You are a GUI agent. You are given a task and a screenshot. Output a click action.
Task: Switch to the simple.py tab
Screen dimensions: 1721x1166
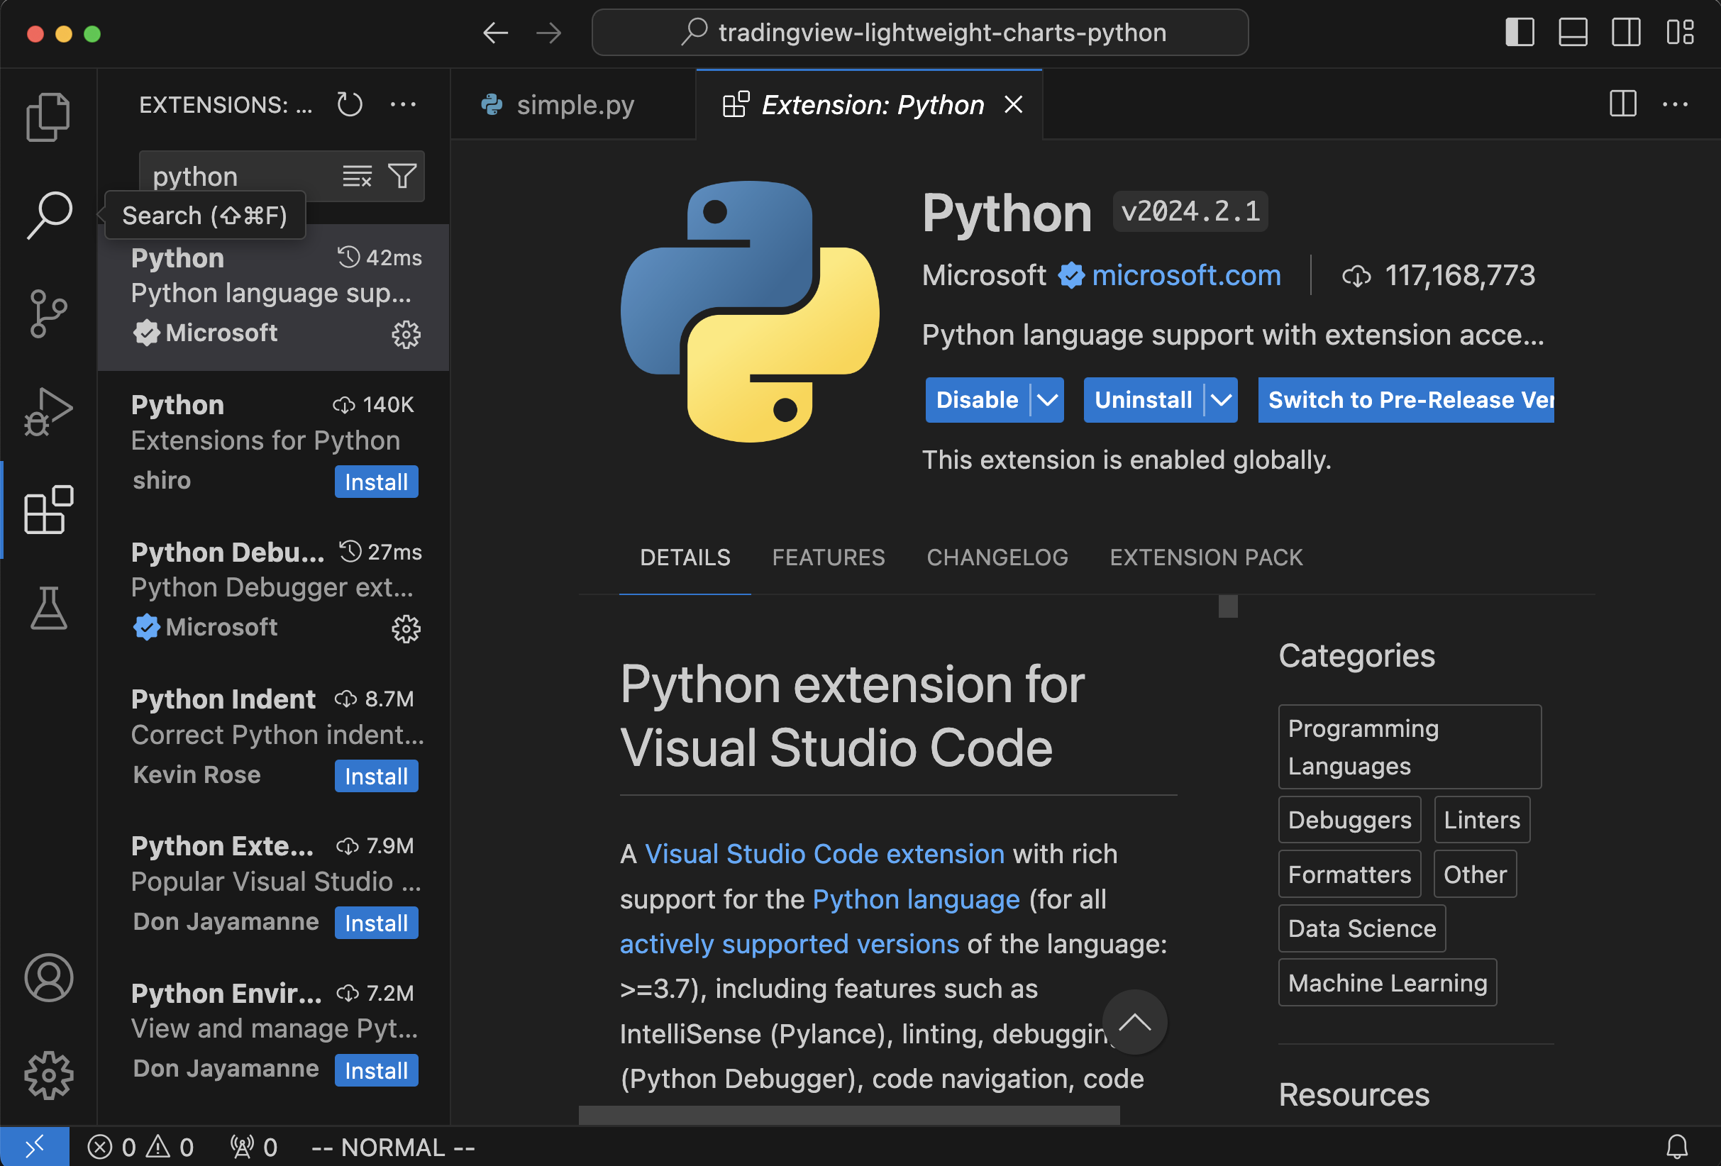coord(575,104)
